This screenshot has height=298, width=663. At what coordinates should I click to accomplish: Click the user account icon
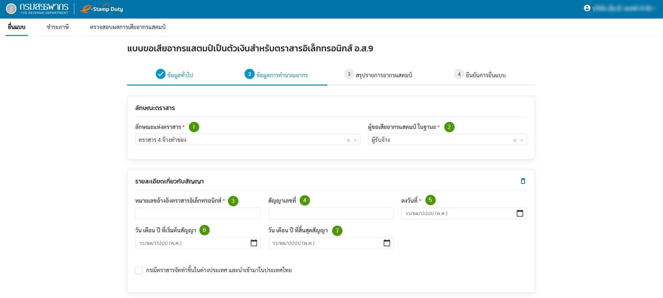587,8
